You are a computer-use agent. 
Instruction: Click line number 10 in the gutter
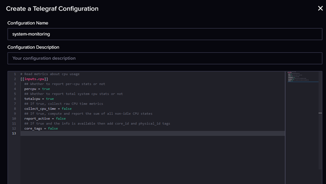click(14, 118)
